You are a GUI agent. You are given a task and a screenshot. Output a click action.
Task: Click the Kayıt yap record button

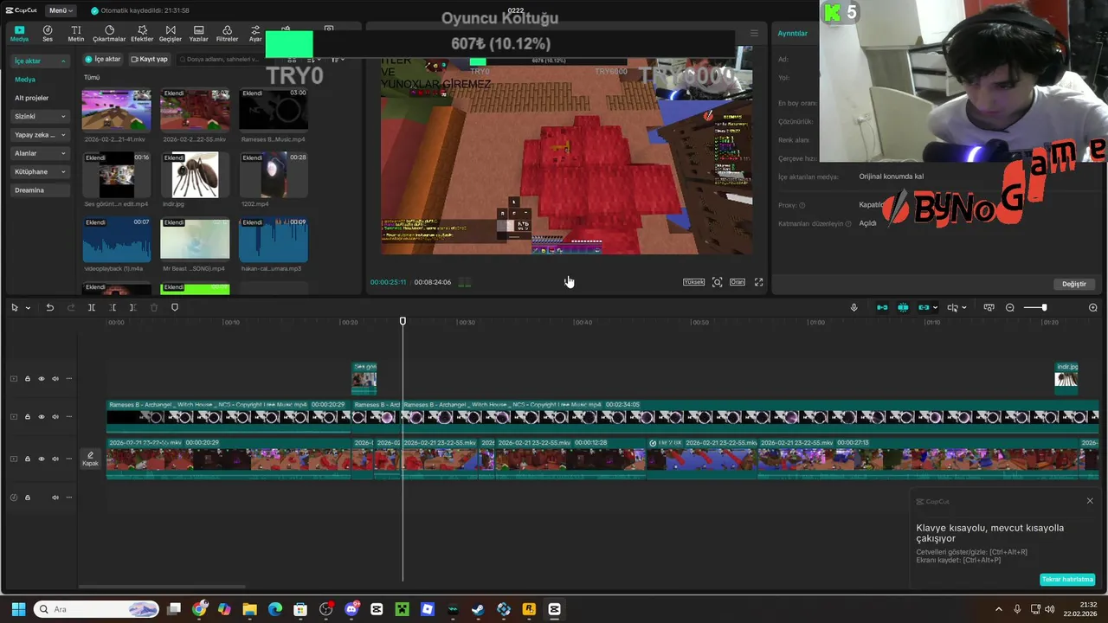coord(149,59)
